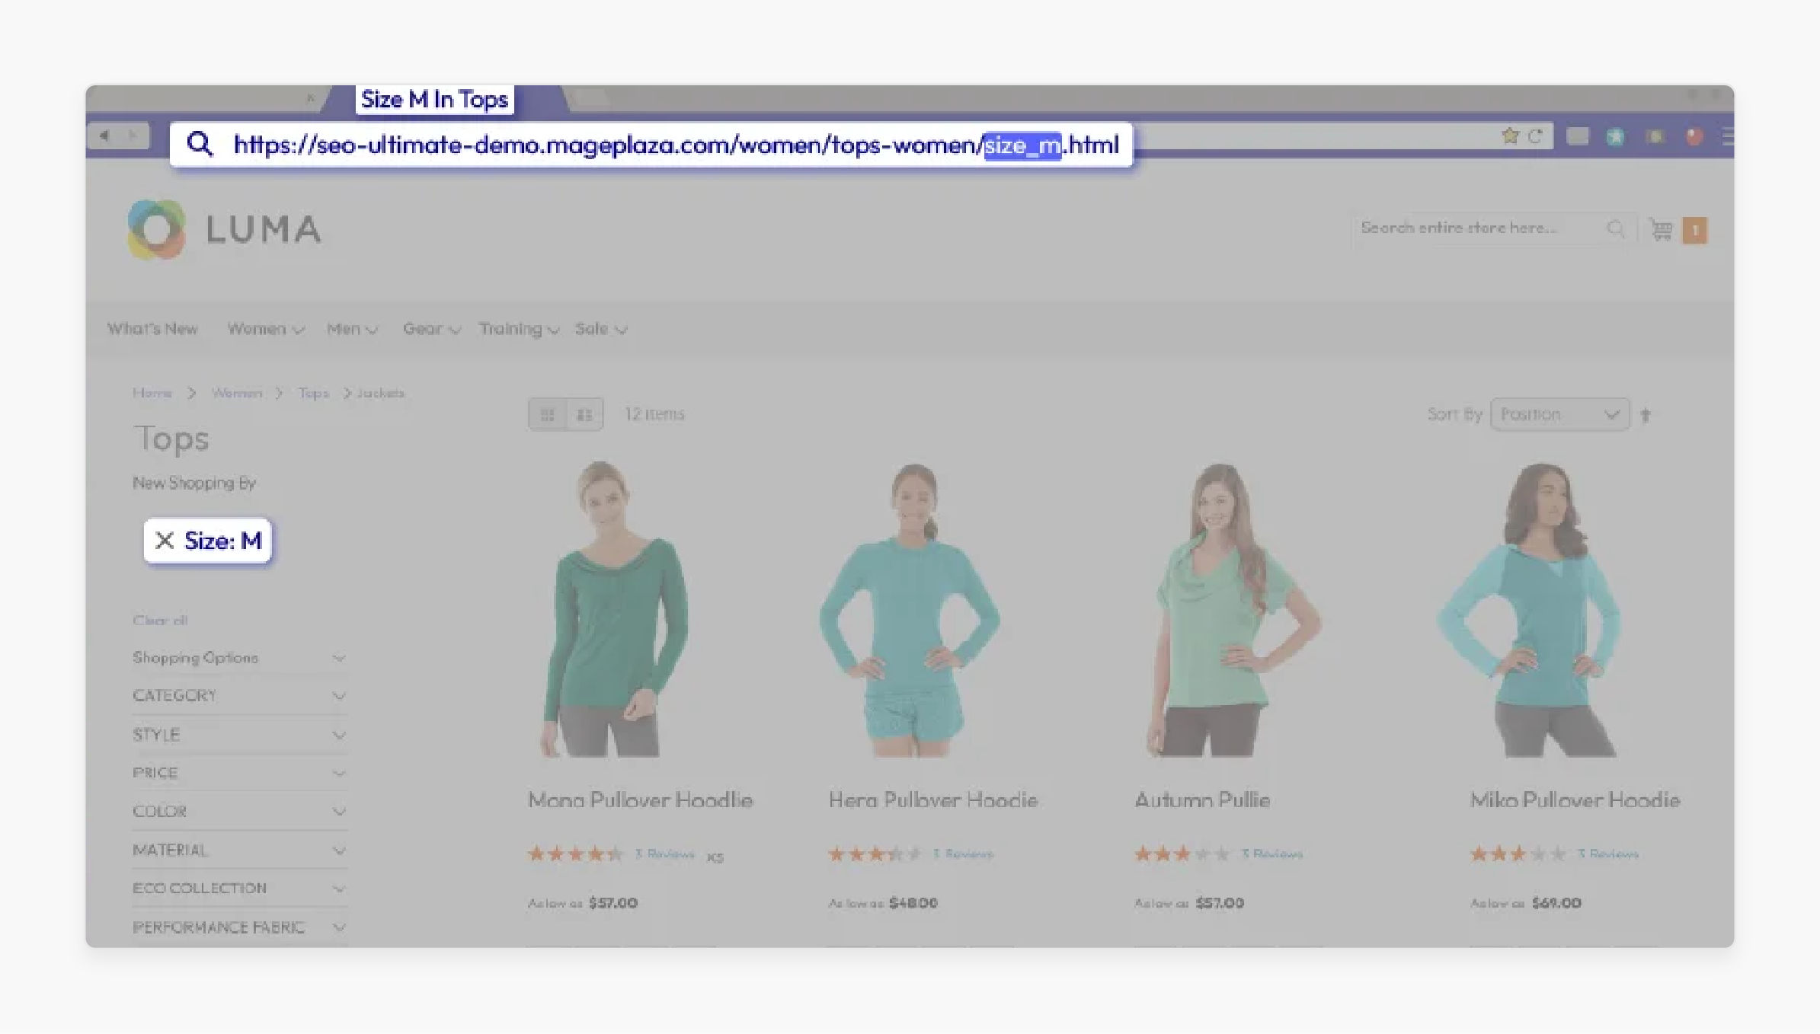The width and height of the screenshot is (1820, 1034).
Task: Open the Mona Pullover Hoodie product link
Action: [x=641, y=800]
